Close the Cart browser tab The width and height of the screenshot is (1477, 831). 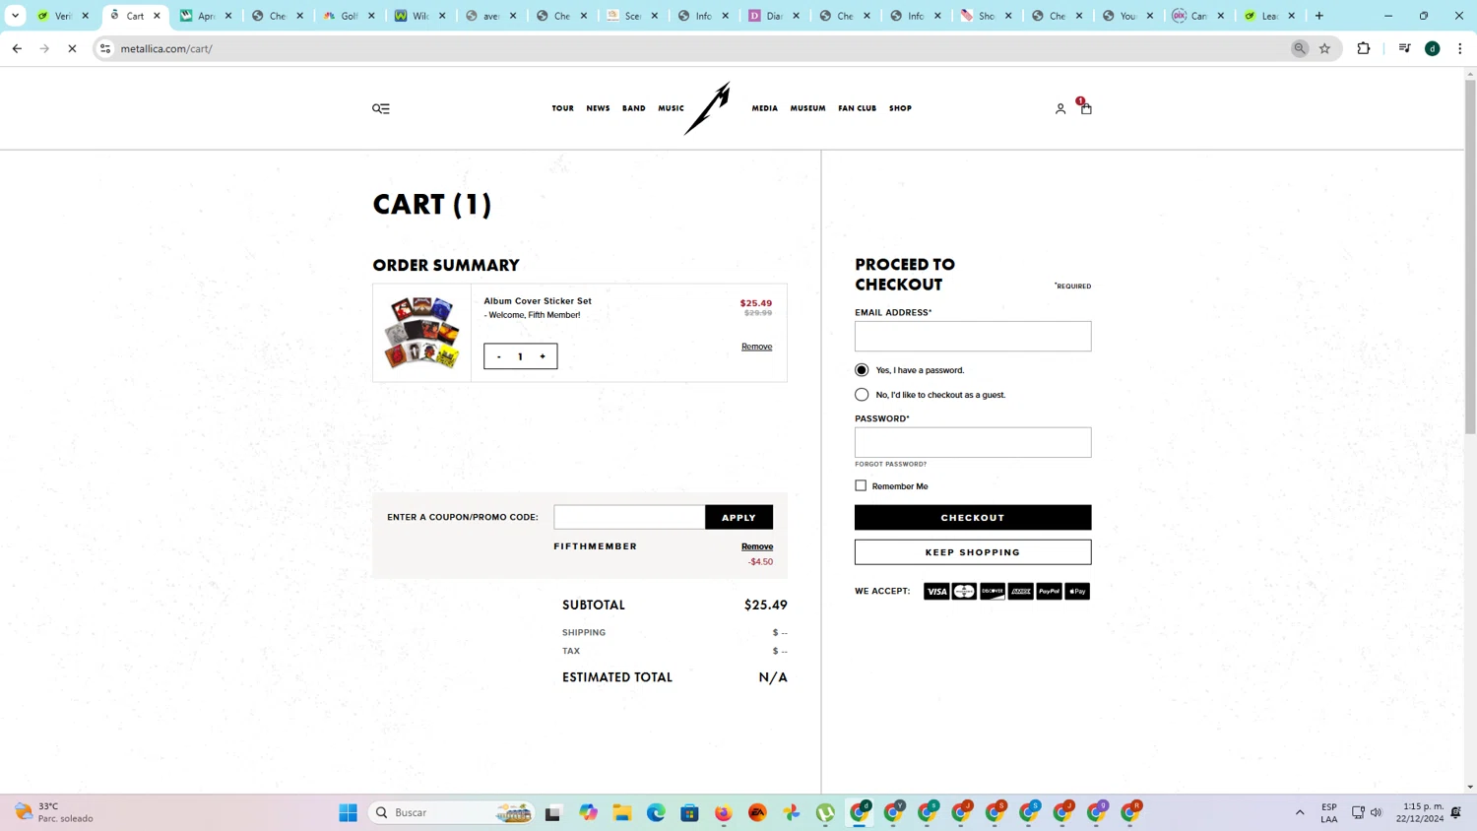pyautogui.click(x=157, y=16)
